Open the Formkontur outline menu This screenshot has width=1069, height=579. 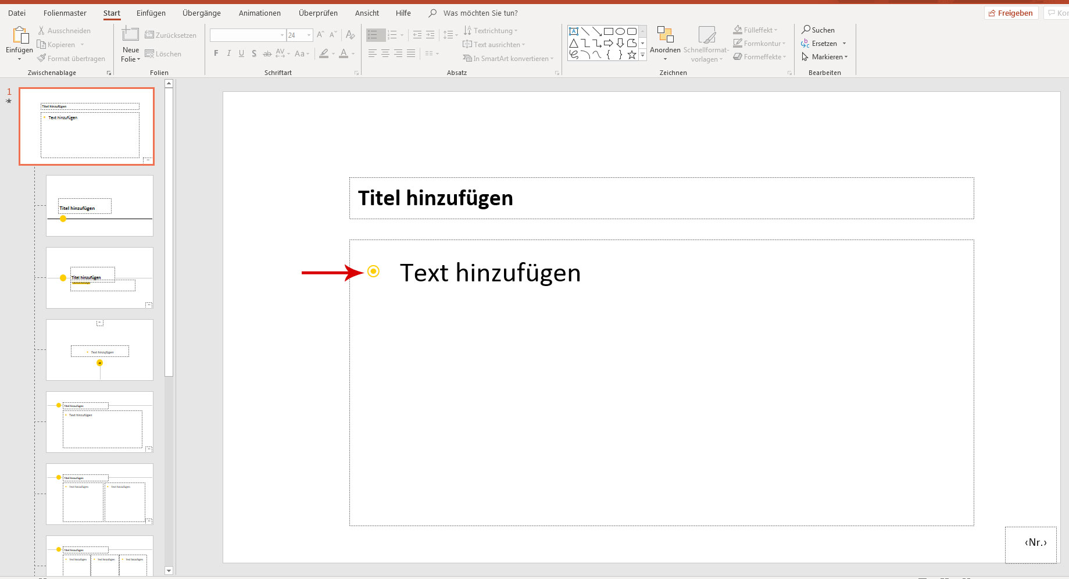click(x=760, y=44)
